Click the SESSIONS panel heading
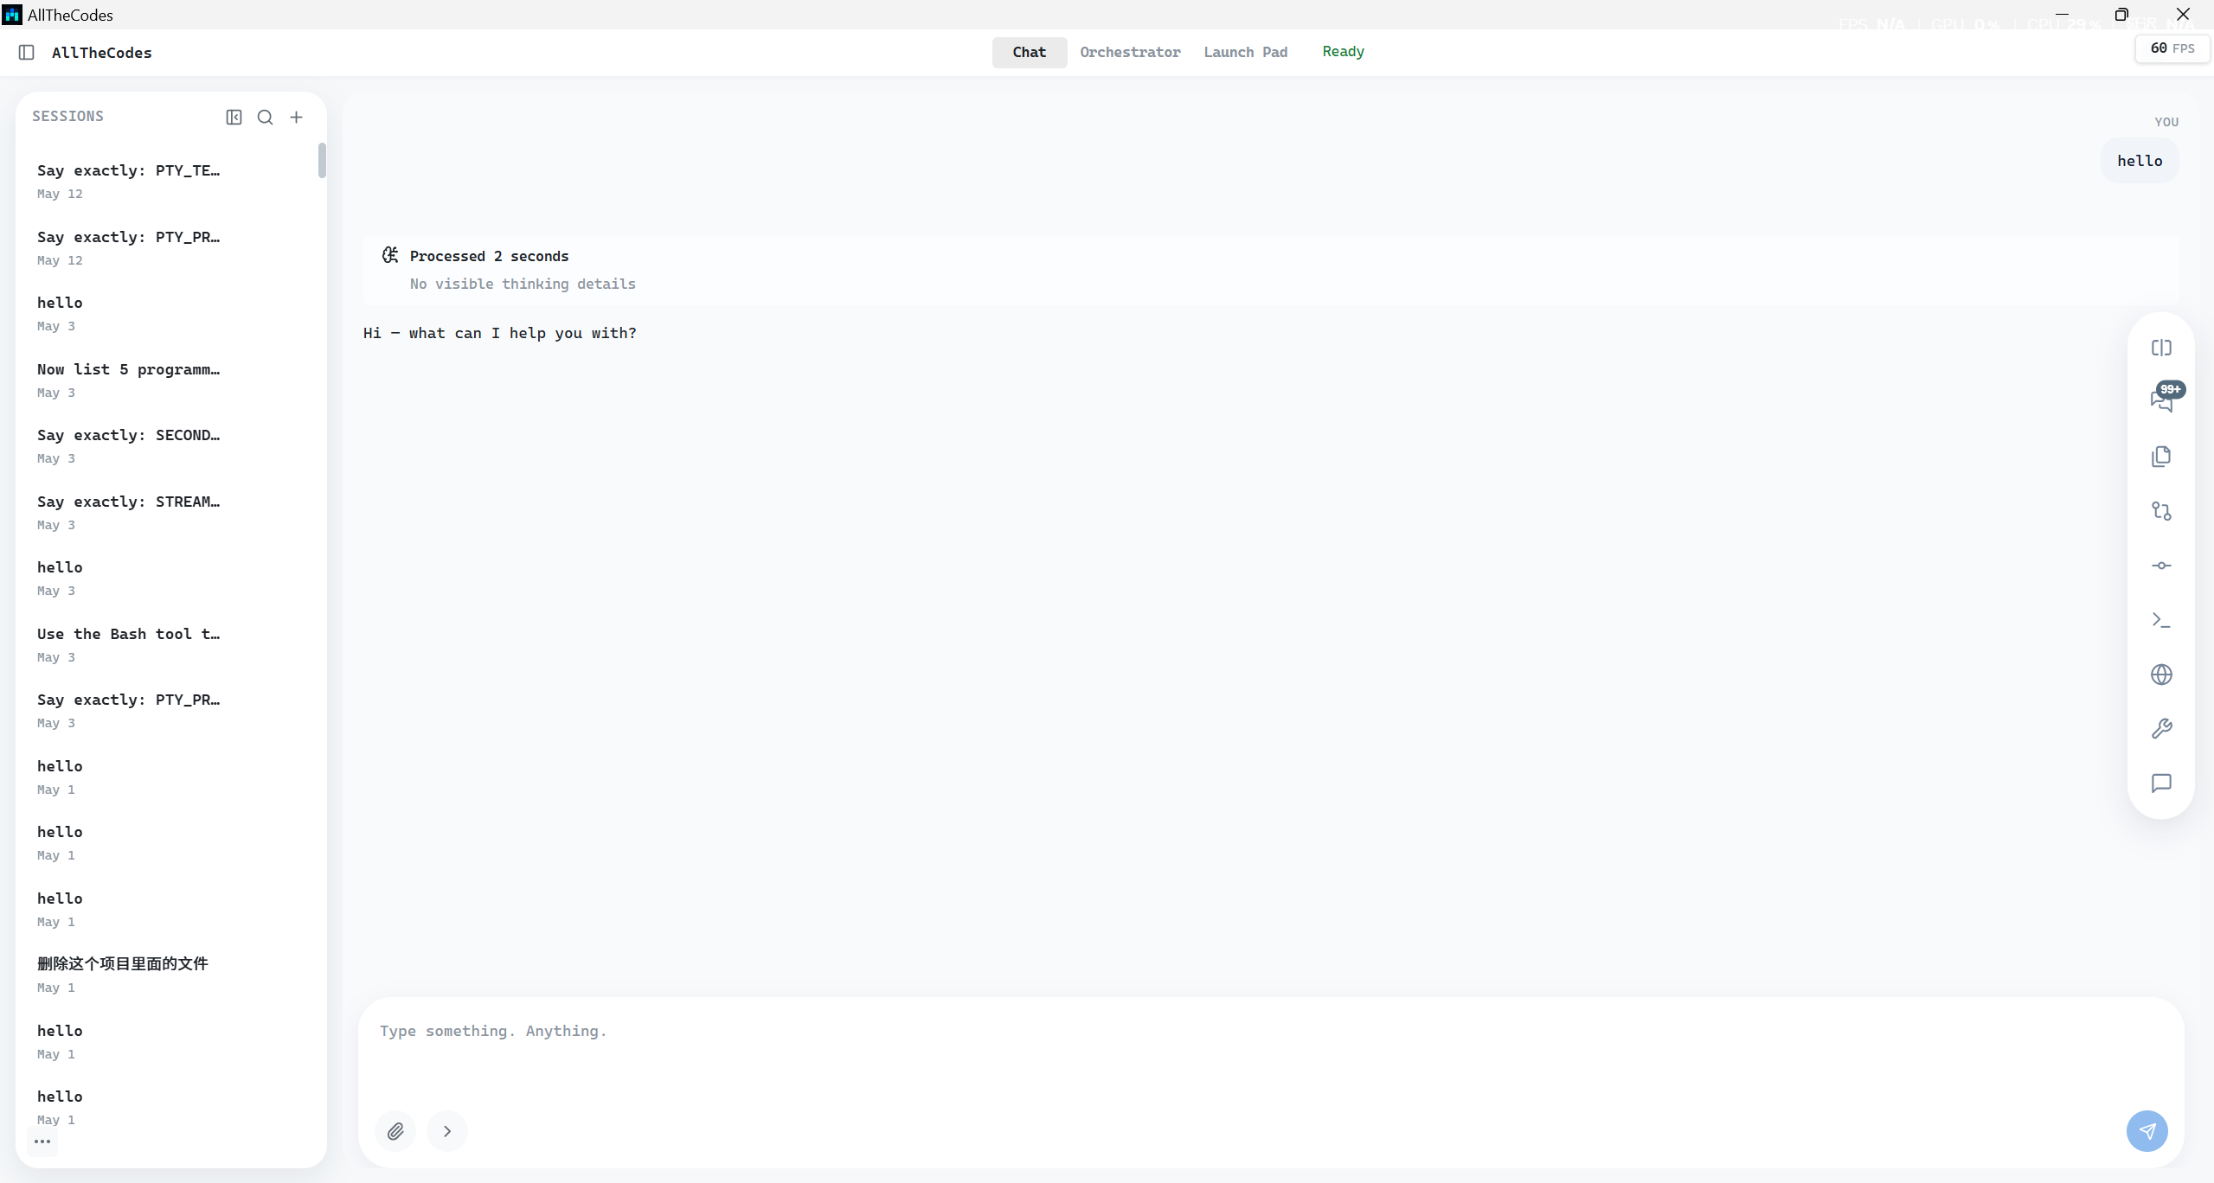Image resolution: width=2214 pixels, height=1183 pixels. click(67, 116)
